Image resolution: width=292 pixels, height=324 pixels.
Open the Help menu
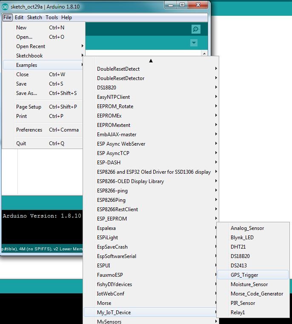pyautogui.click(x=66, y=17)
